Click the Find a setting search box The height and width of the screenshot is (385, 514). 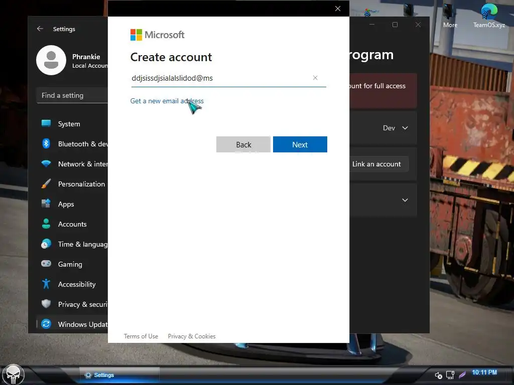pos(72,95)
